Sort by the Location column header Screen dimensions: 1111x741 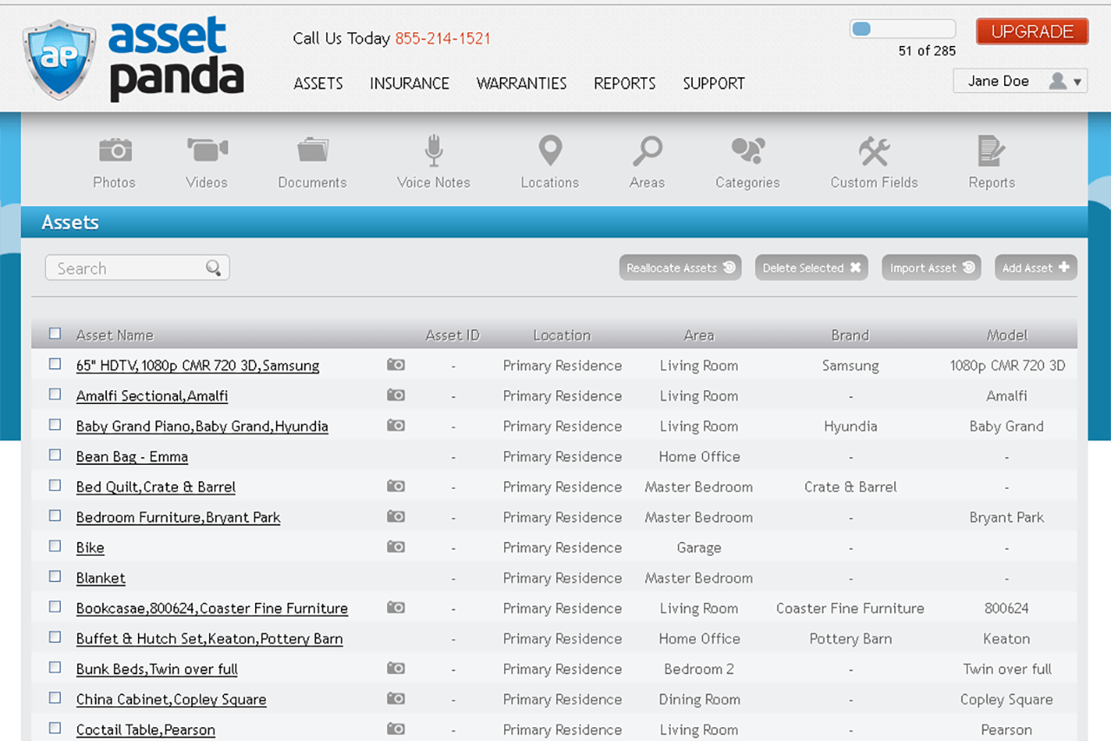point(562,335)
